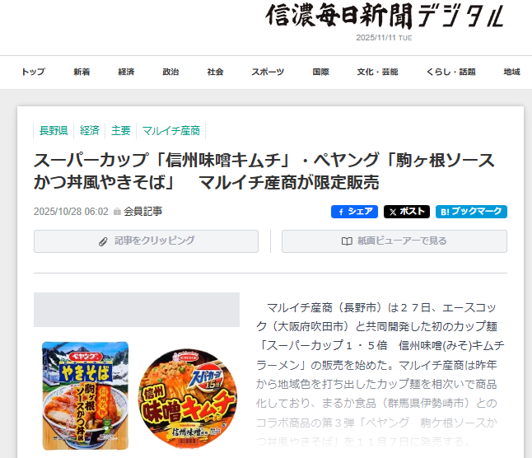The image size is (532, 458).
Task: Open the くらし・話題 section
Action: click(x=451, y=72)
